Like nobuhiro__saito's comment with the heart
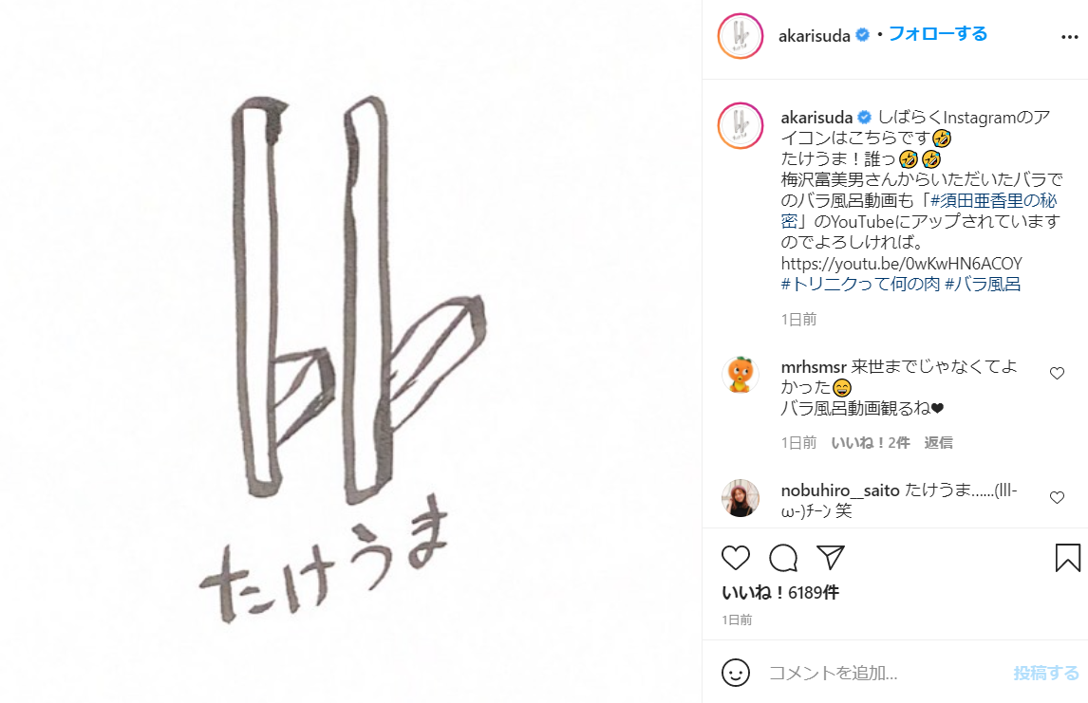1088x703 pixels. 1057,498
